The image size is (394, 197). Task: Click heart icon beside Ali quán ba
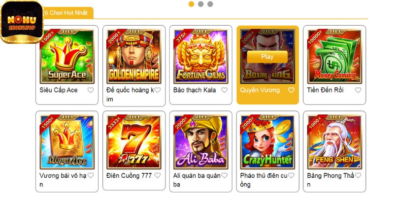(x=225, y=175)
